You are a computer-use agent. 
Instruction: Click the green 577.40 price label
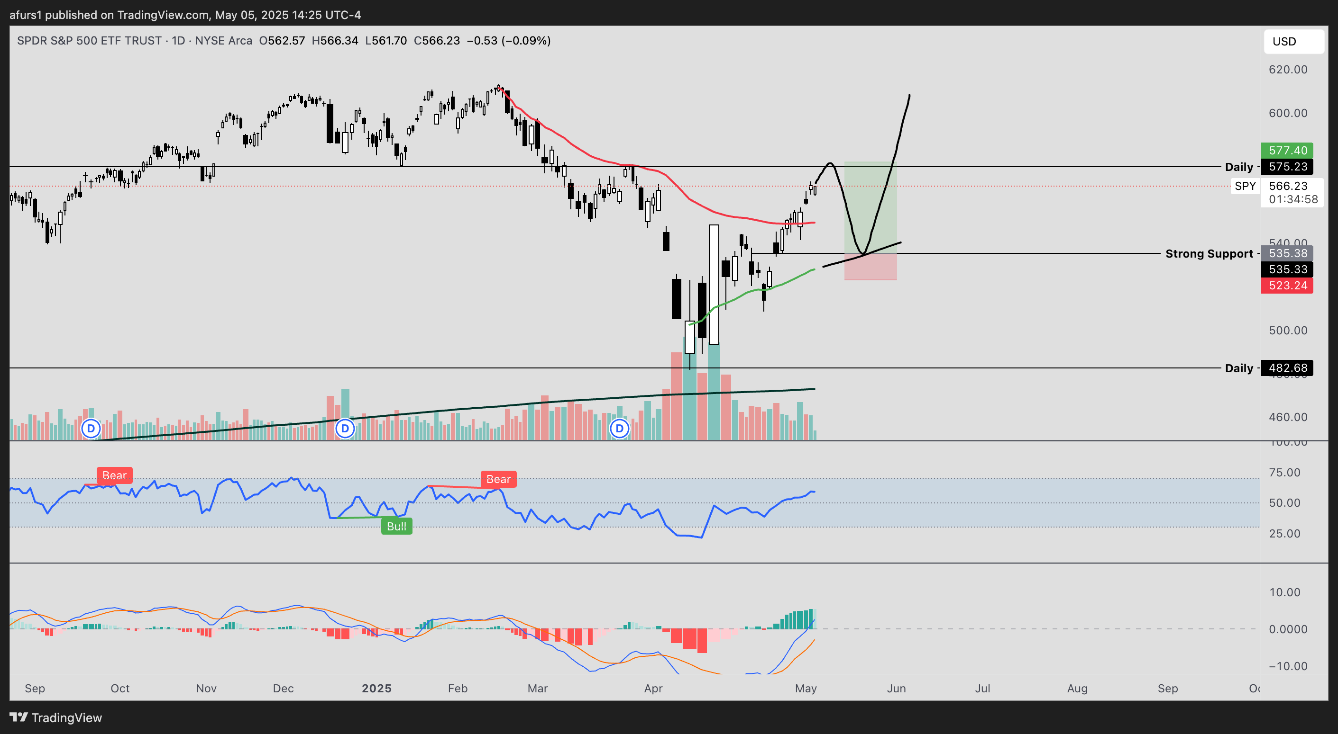(x=1287, y=151)
